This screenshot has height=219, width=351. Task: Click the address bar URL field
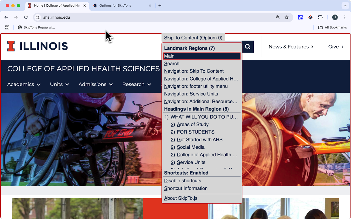point(156,17)
